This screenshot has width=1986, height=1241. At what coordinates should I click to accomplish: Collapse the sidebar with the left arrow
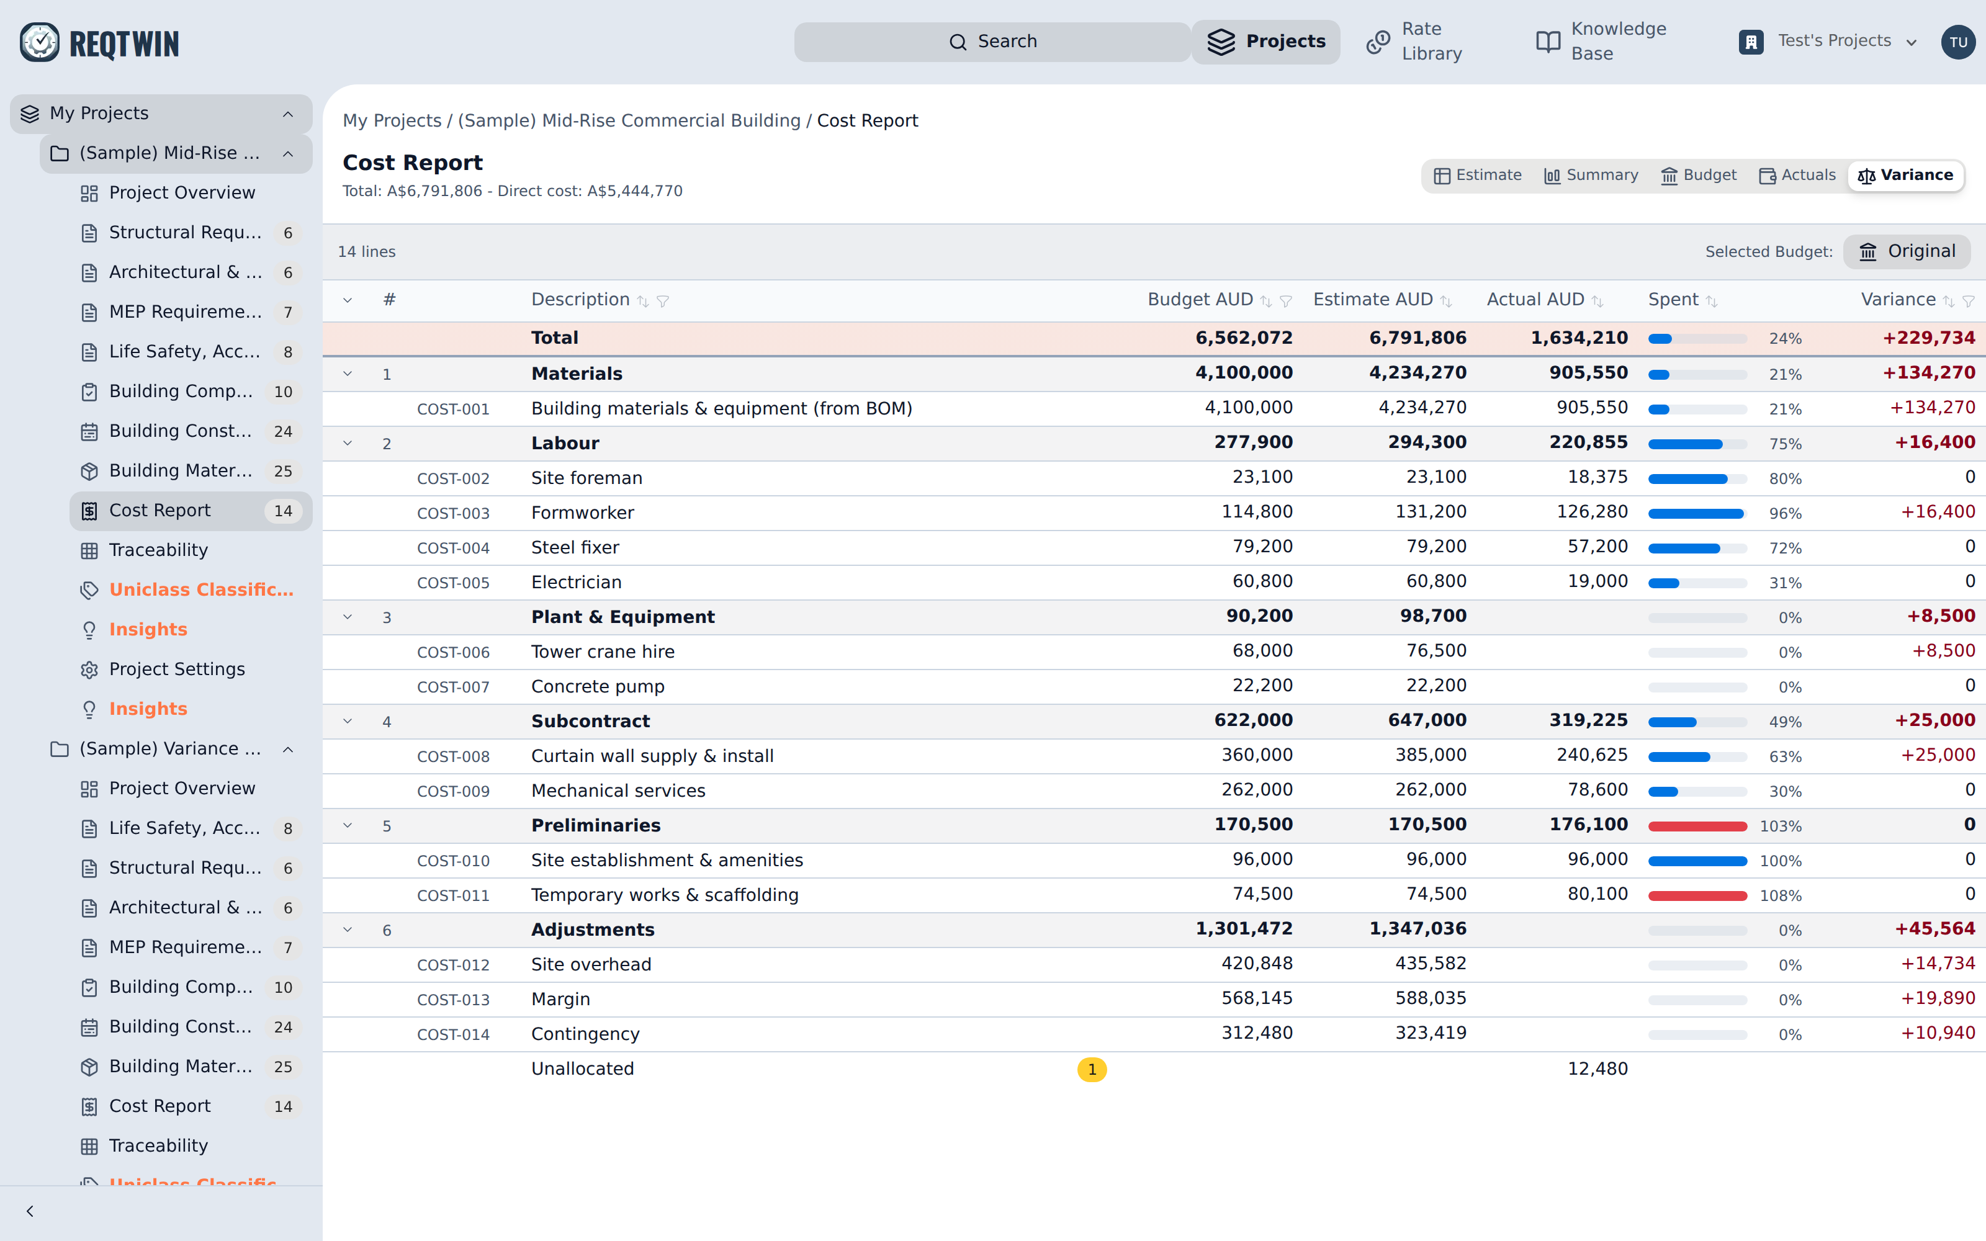coord(30,1211)
